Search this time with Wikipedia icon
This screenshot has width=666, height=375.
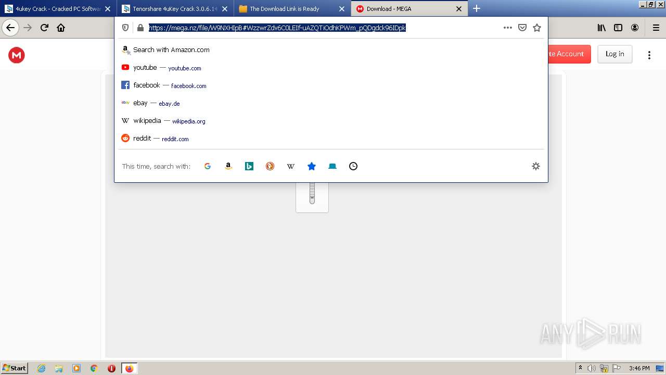click(x=291, y=166)
